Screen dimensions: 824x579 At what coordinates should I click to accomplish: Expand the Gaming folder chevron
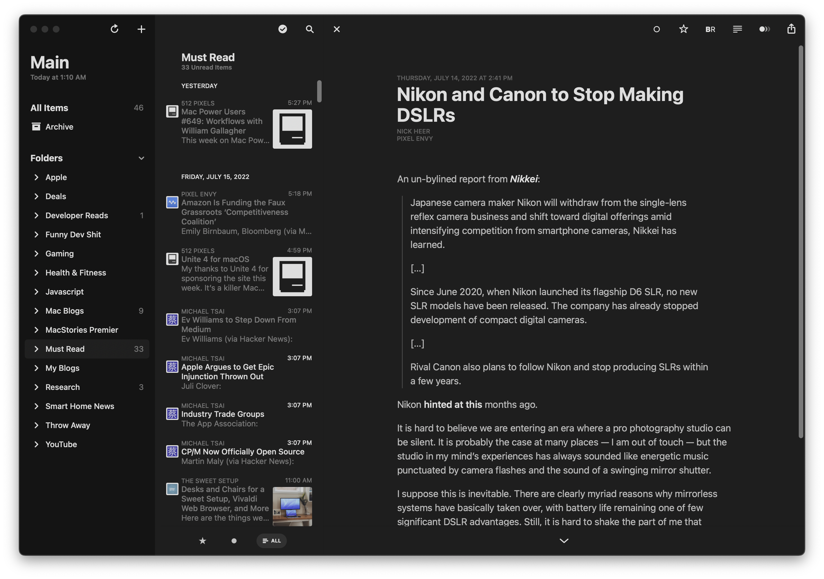click(x=36, y=254)
